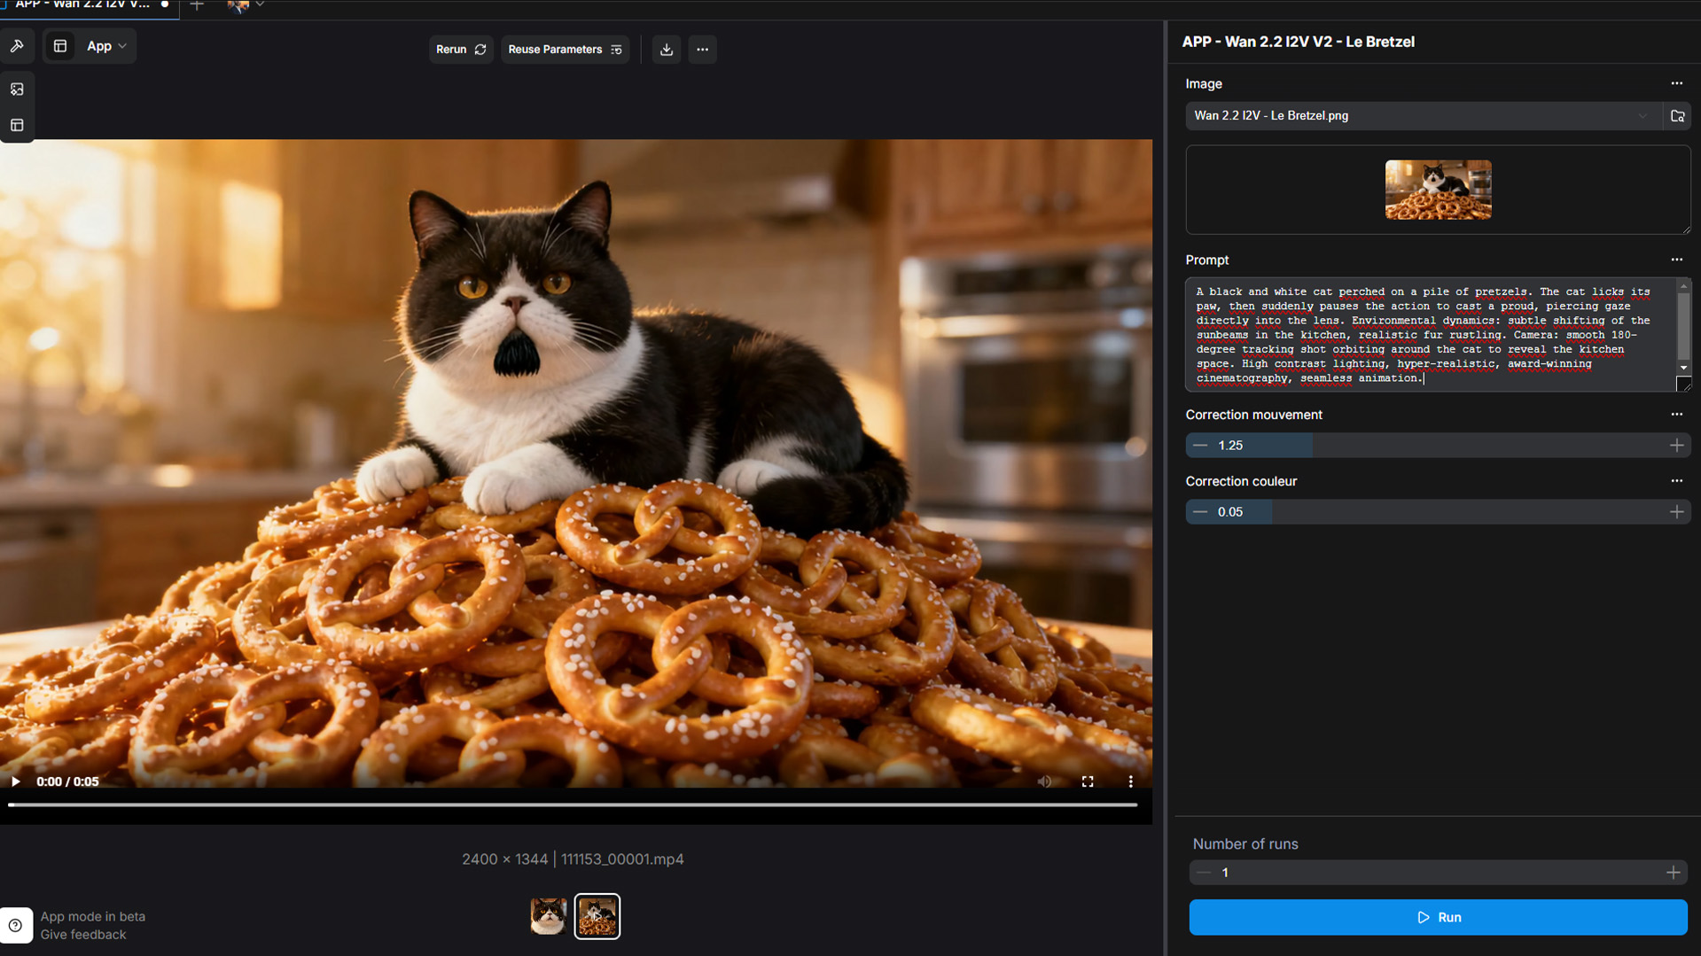This screenshot has width=1701, height=956.
Task: Click the Rerun button
Action: point(461,50)
